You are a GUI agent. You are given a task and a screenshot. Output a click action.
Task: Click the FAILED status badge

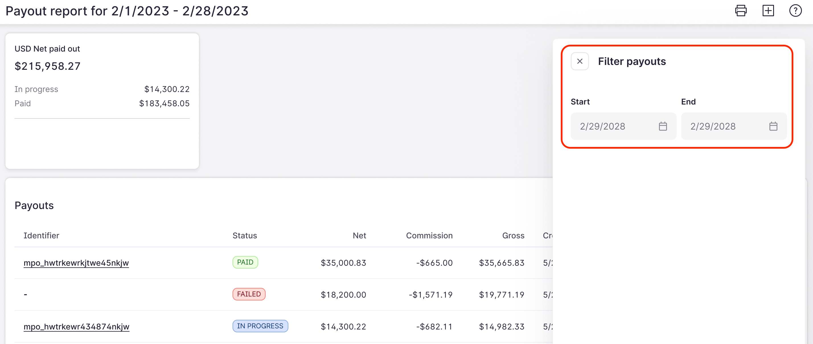point(249,294)
